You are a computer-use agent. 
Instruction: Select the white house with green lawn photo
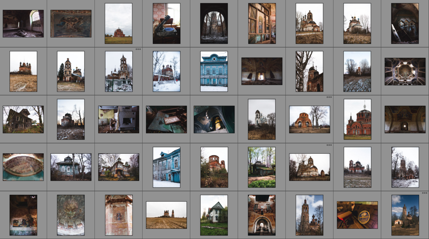point(214,215)
